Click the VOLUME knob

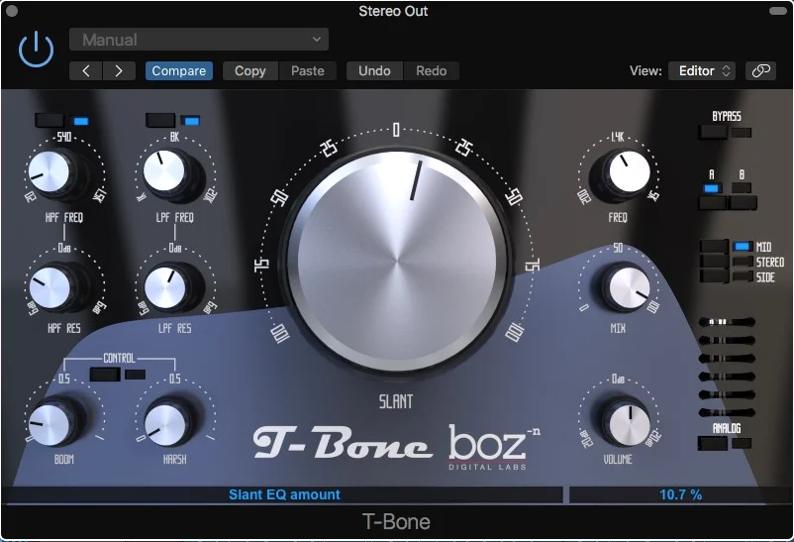click(630, 425)
